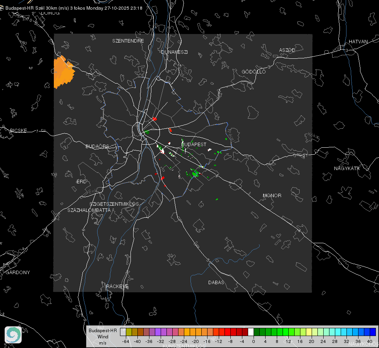Screen dimensions: 379x348
Task: Click the -28 value on the legend scale
Action: pos(172,341)
